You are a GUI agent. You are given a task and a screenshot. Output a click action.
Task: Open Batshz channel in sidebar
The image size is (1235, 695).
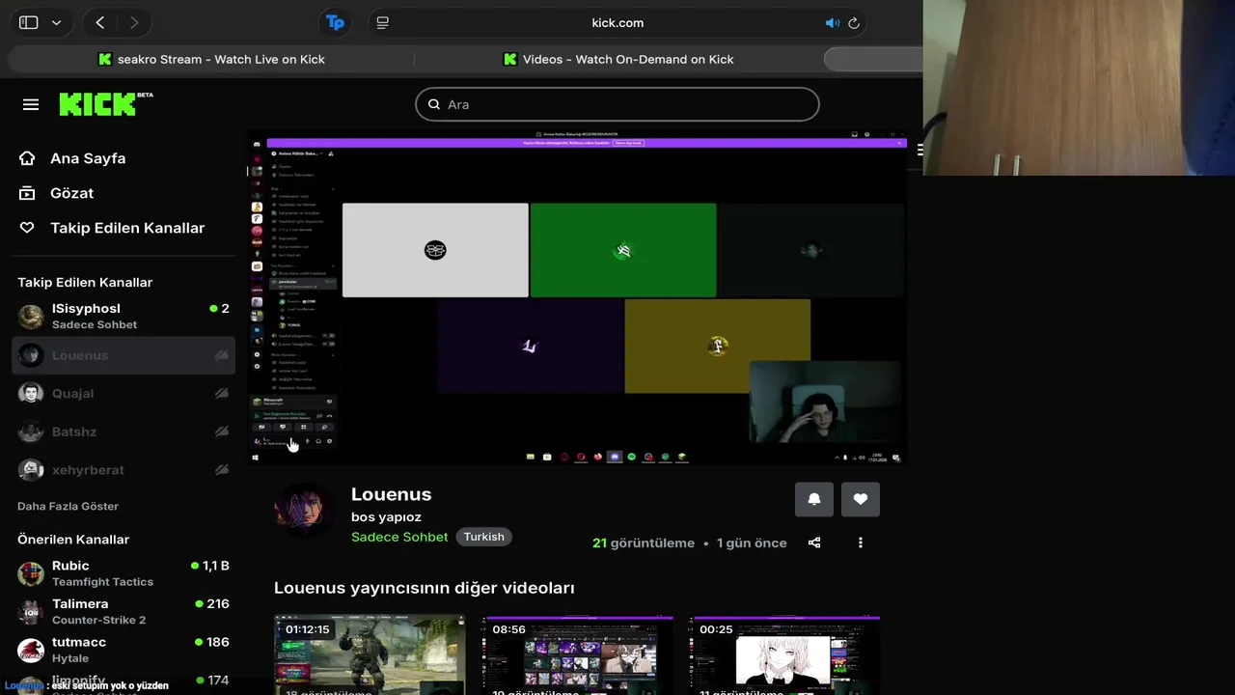[x=123, y=431]
